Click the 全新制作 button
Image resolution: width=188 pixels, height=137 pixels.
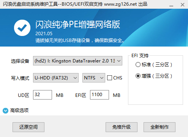160,127
